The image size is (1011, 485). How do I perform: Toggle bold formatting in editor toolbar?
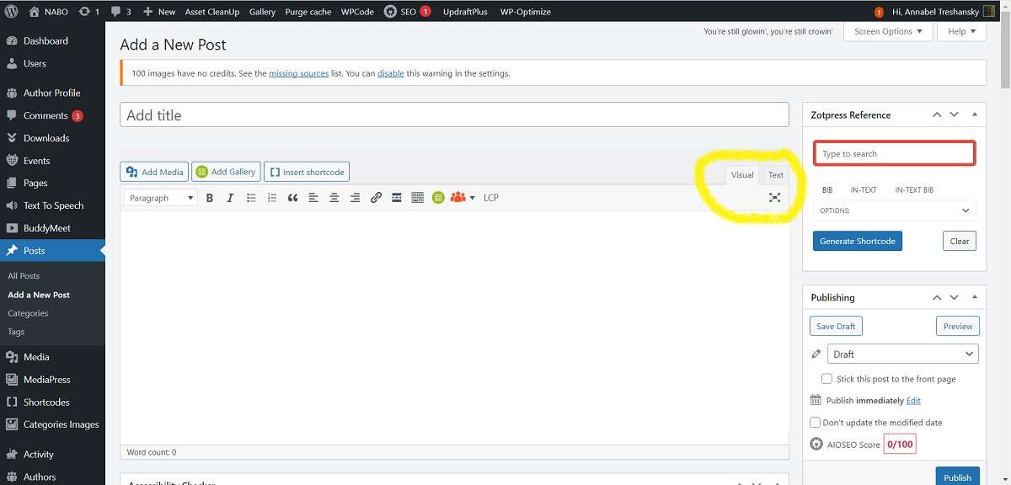pos(209,198)
